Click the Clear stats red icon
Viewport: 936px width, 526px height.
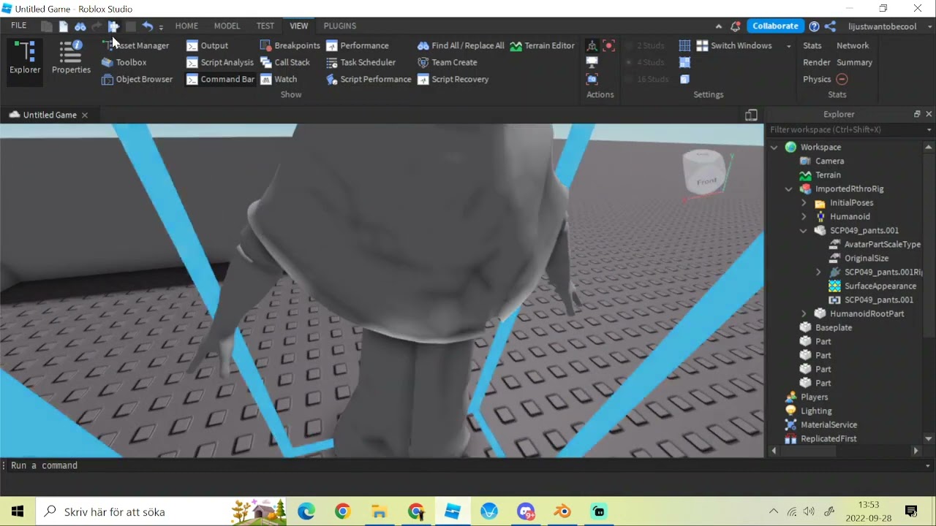842,79
